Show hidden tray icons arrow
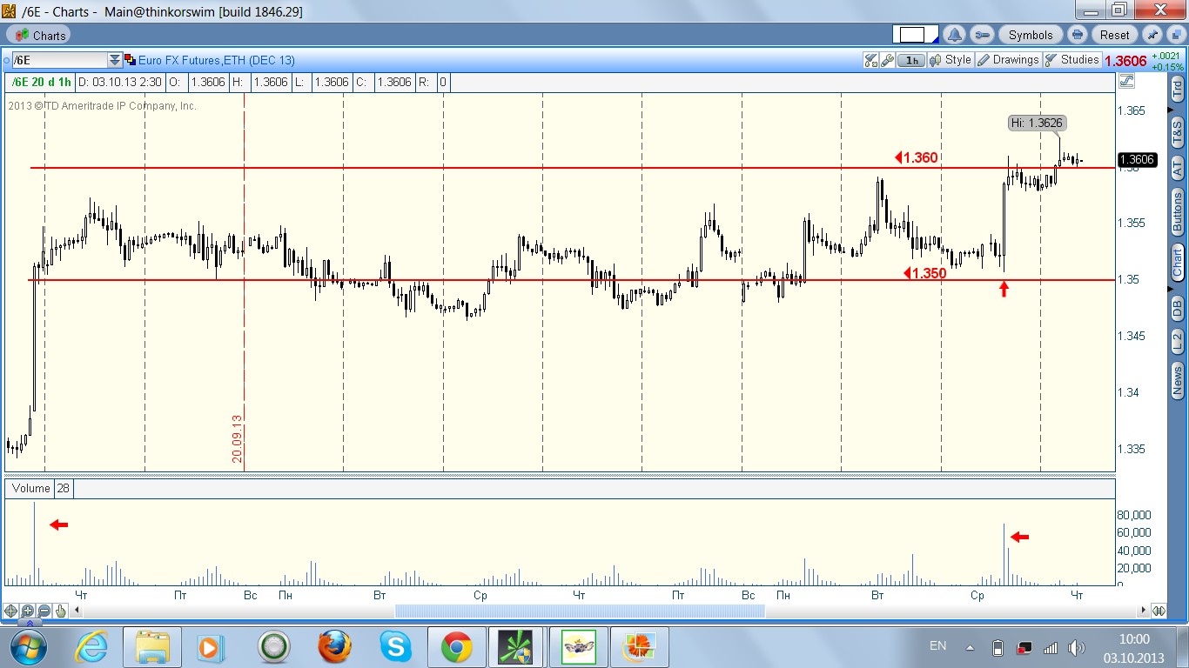 [x=970, y=648]
